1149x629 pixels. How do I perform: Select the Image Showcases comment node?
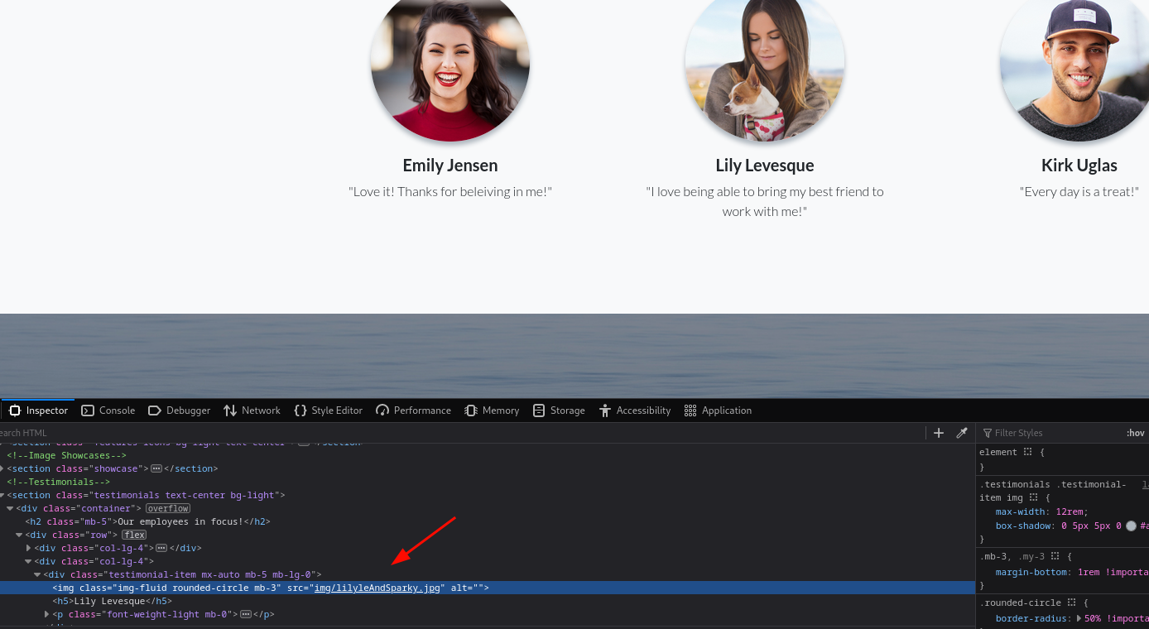[x=67, y=455]
